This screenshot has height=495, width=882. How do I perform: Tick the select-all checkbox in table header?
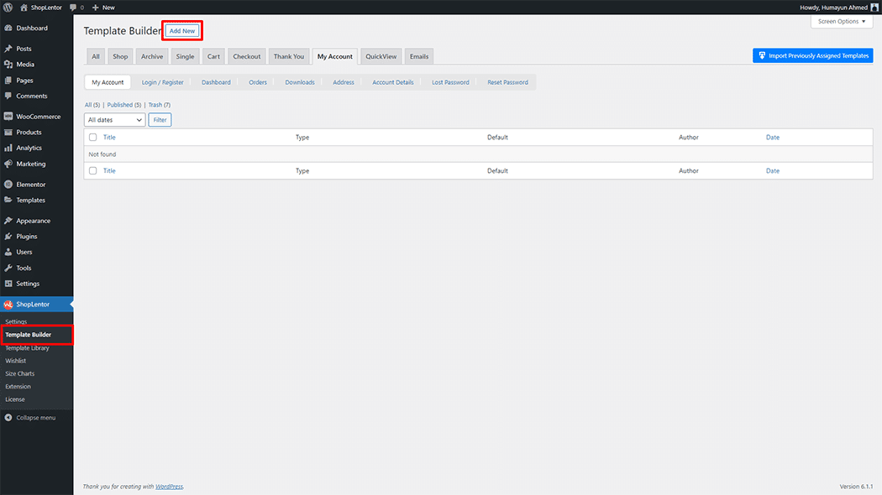pos(92,138)
